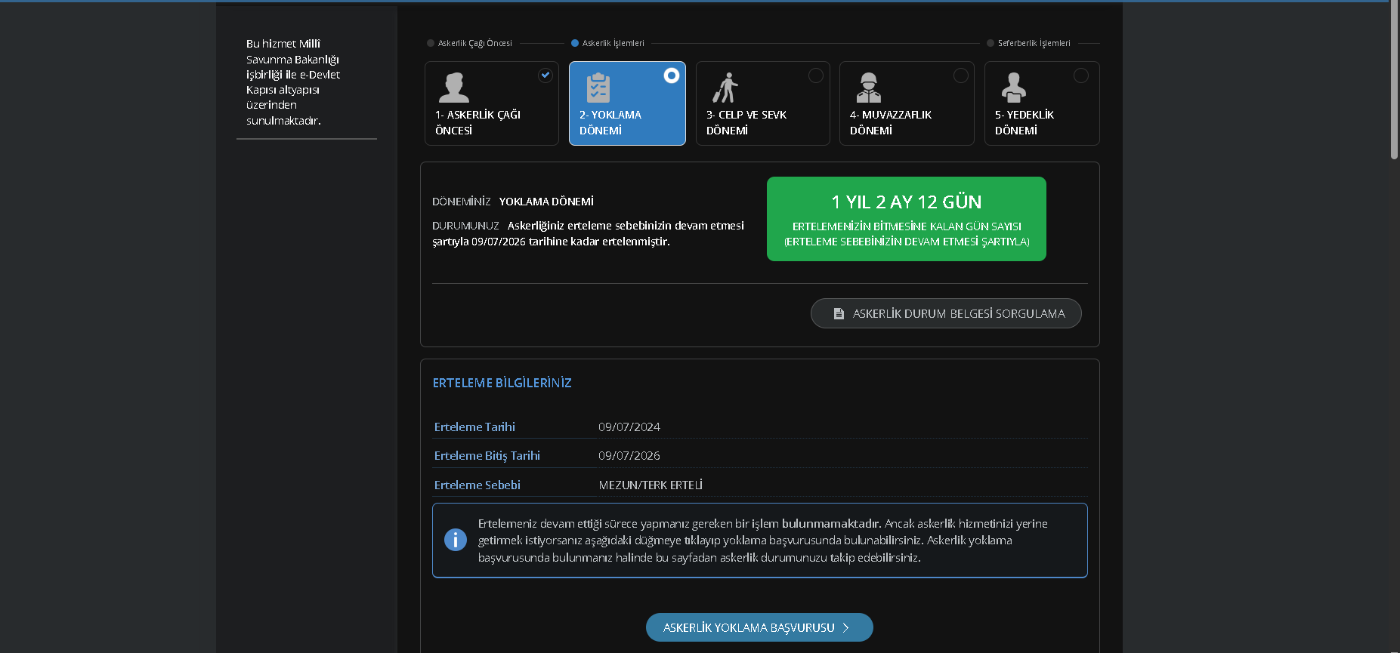Select the Yoklama Dönemi radio button
The width and height of the screenshot is (1400, 653).
(672, 75)
